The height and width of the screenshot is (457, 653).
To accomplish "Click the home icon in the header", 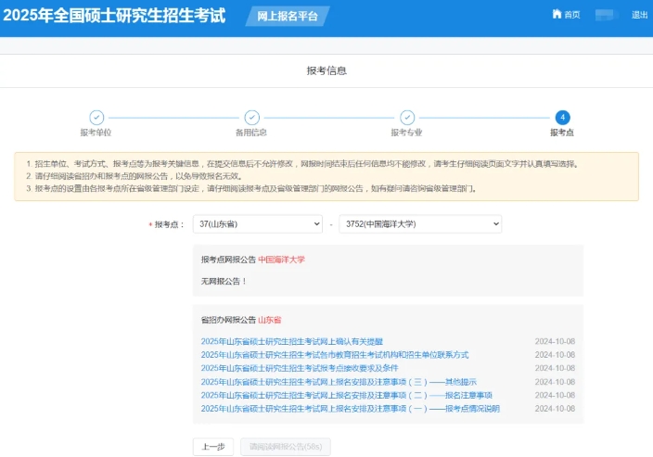I will pos(557,15).
